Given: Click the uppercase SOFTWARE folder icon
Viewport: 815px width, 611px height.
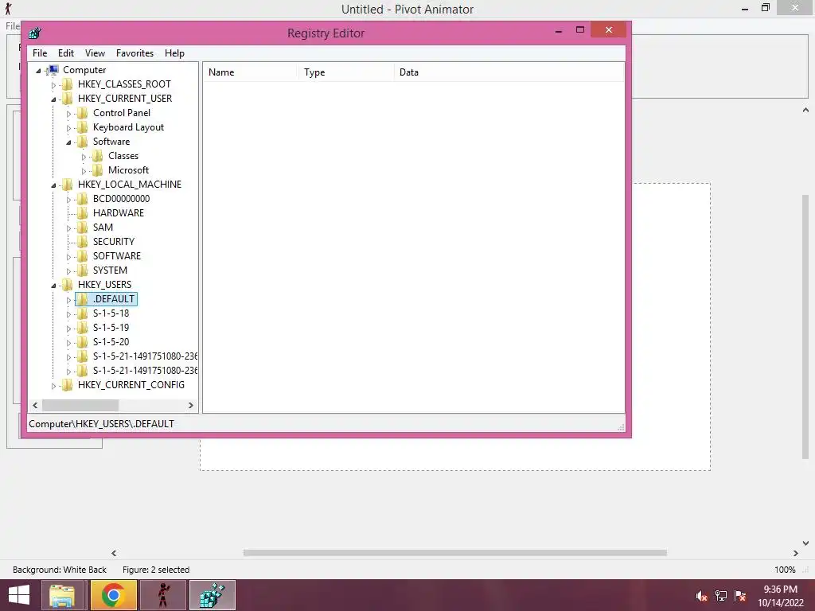Looking at the screenshot, I should tap(82, 255).
